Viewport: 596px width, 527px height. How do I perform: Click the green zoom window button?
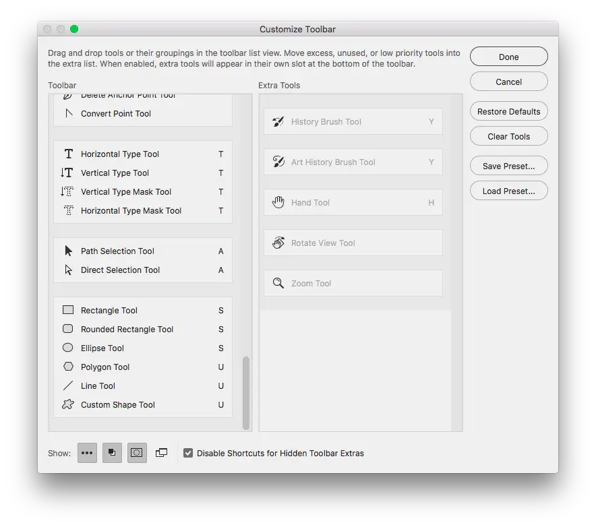click(74, 29)
